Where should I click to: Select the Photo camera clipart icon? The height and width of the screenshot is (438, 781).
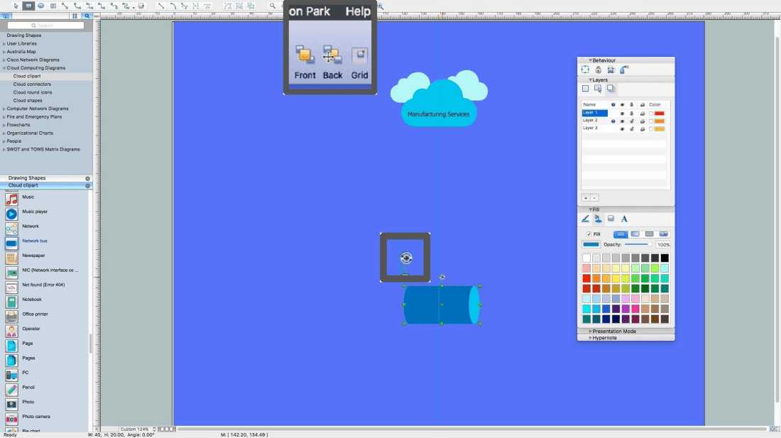coord(11,419)
